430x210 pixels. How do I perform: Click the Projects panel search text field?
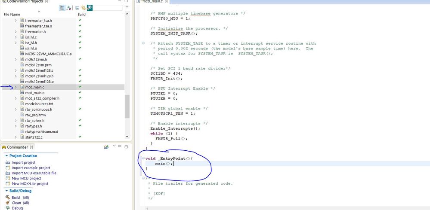pyautogui.click(x=108, y=8)
